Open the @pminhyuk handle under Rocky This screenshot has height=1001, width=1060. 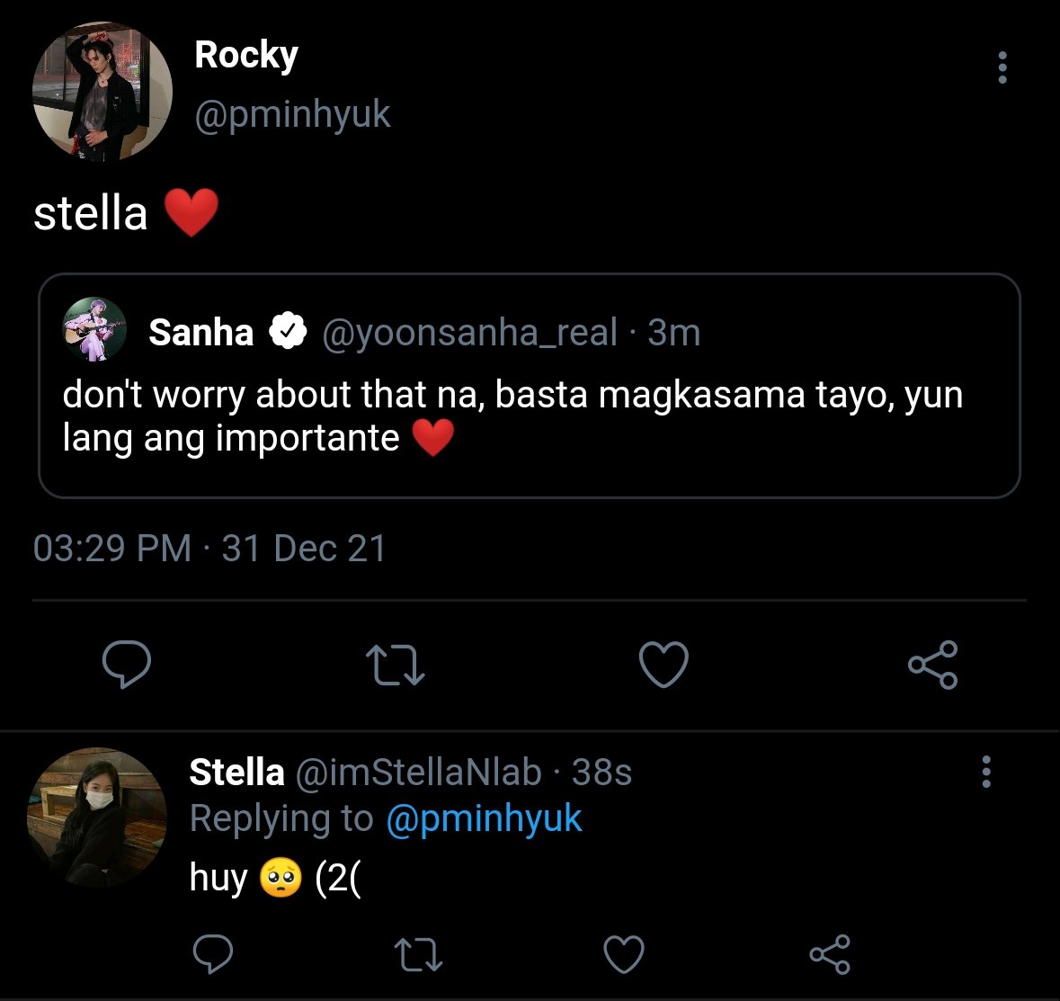point(292,113)
